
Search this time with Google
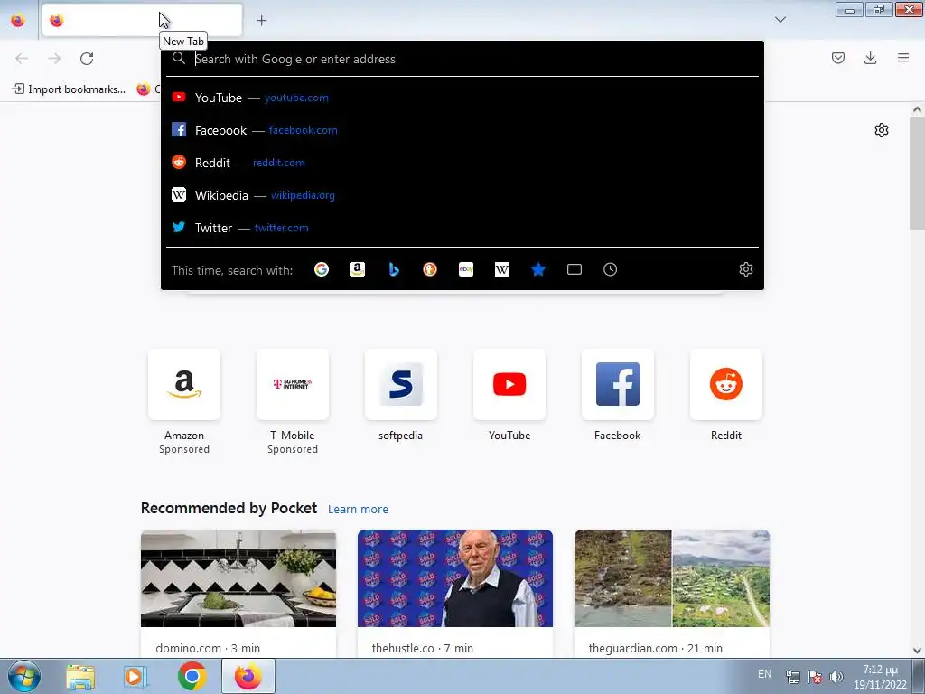[x=322, y=269]
